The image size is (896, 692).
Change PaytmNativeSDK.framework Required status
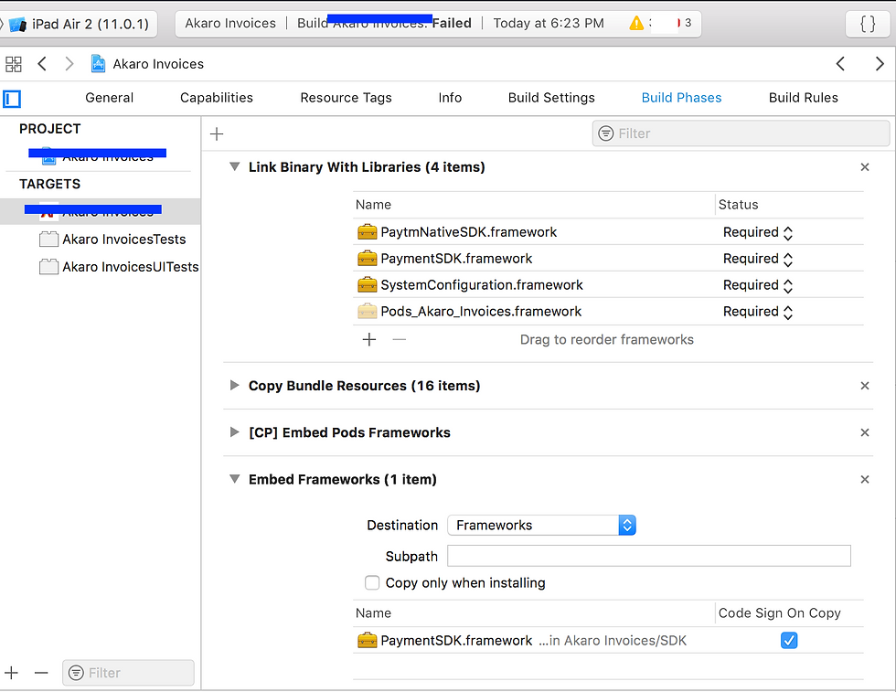point(758,232)
